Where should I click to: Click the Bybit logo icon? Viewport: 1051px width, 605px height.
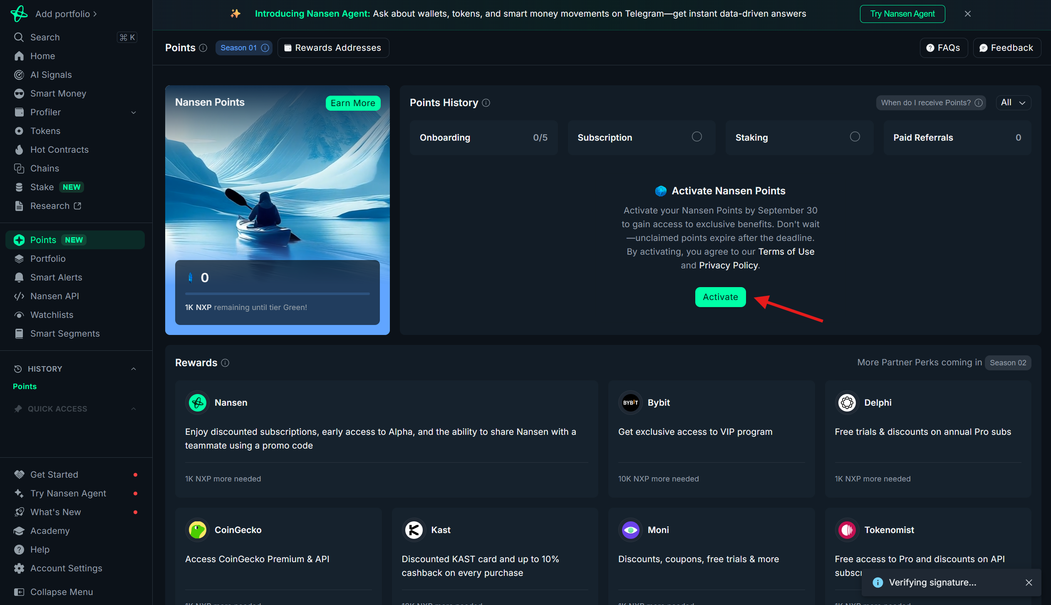tap(630, 402)
